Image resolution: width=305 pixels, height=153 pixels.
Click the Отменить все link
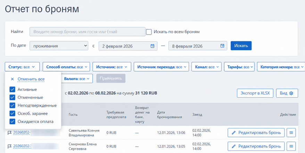[31, 79]
